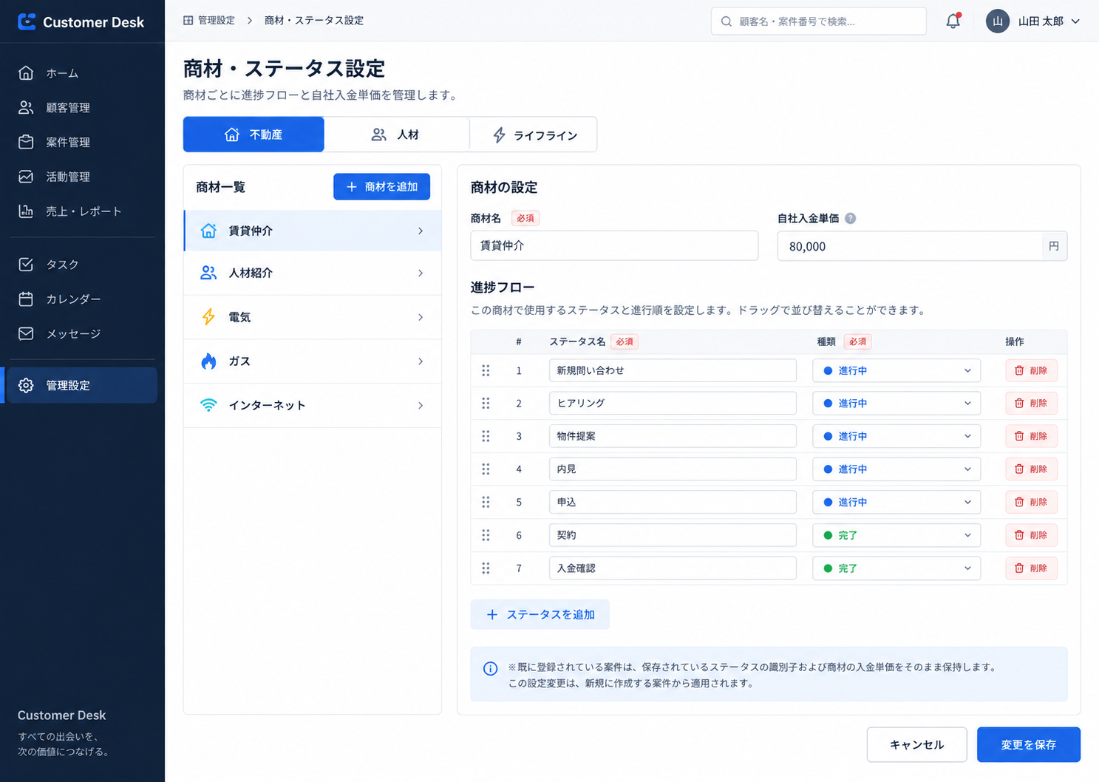
Task: Click the drag handle of row 内見
Action: (x=486, y=469)
